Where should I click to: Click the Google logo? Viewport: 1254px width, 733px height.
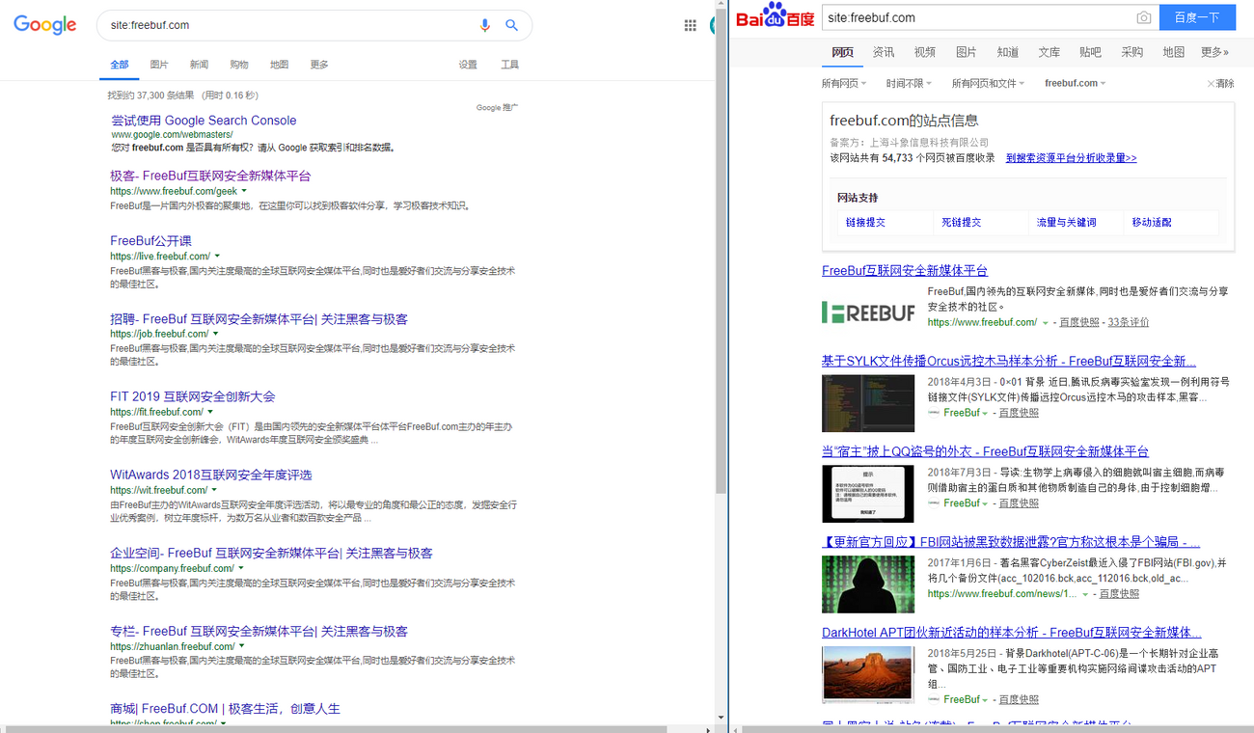coord(44,25)
